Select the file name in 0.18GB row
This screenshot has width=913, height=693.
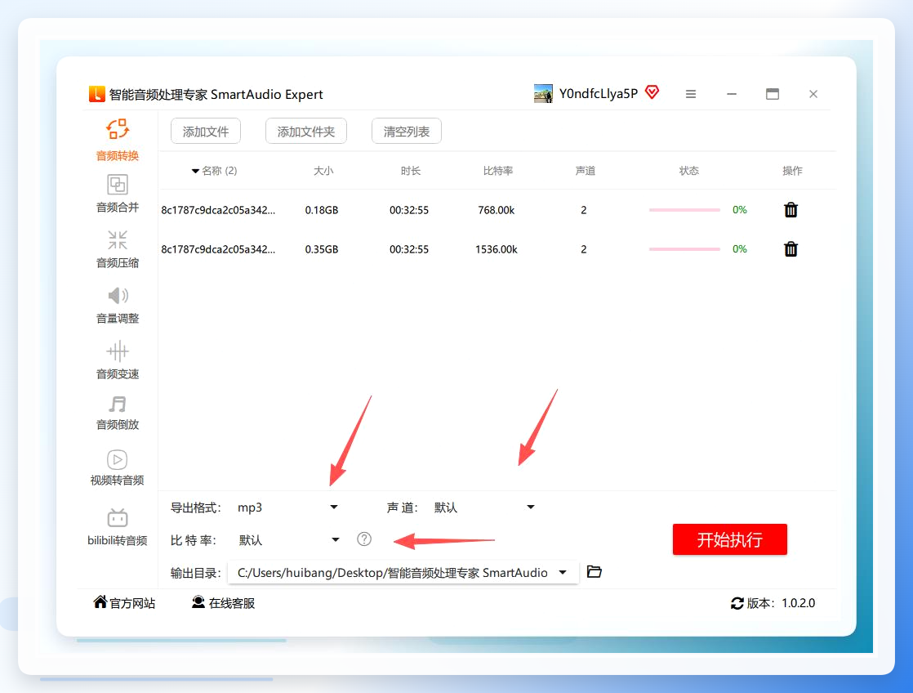coord(218,210)
